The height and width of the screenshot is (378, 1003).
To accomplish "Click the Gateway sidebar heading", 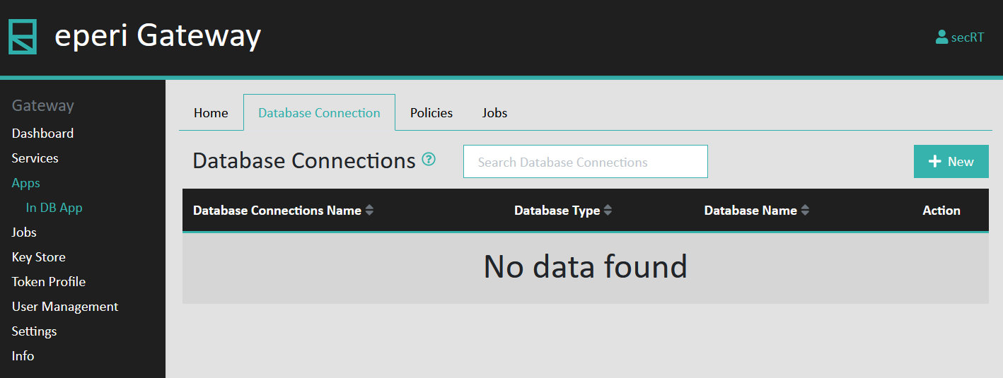I will tap(42, 106).
